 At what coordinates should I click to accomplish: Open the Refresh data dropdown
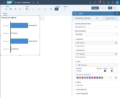pyautogui.click(x=39, y=9)
